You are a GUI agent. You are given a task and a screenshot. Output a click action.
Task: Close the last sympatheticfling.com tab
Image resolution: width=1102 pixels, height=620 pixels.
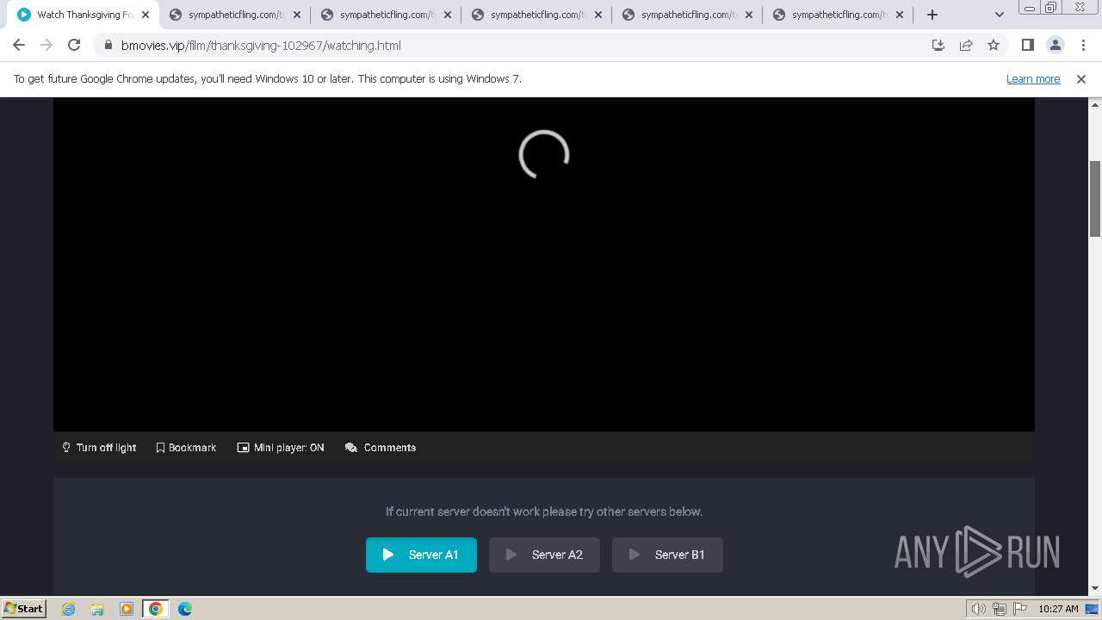(900, 15)
